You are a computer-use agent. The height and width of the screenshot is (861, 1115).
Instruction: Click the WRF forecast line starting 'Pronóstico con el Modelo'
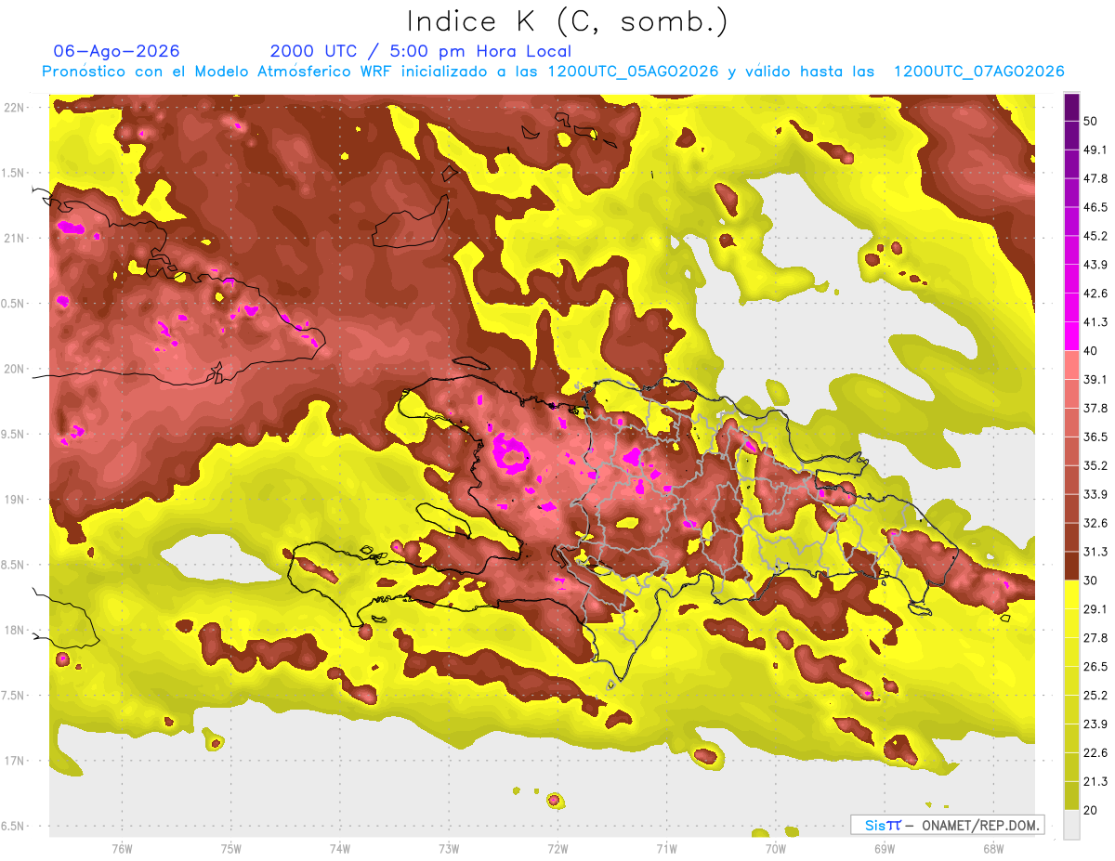553,72
